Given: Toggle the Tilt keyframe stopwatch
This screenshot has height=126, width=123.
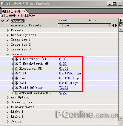Looking at the screenshot, I should click(16, 73).
